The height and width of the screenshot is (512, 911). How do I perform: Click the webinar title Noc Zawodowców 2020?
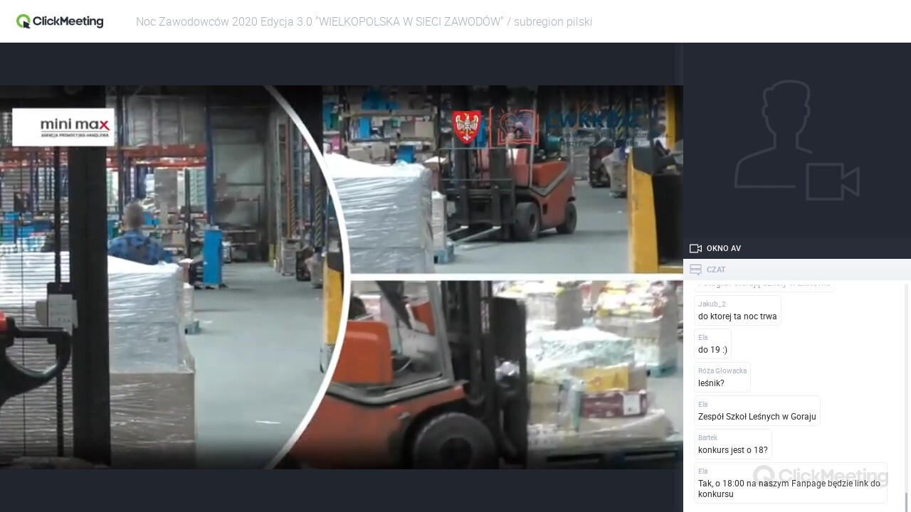[364, 22]
